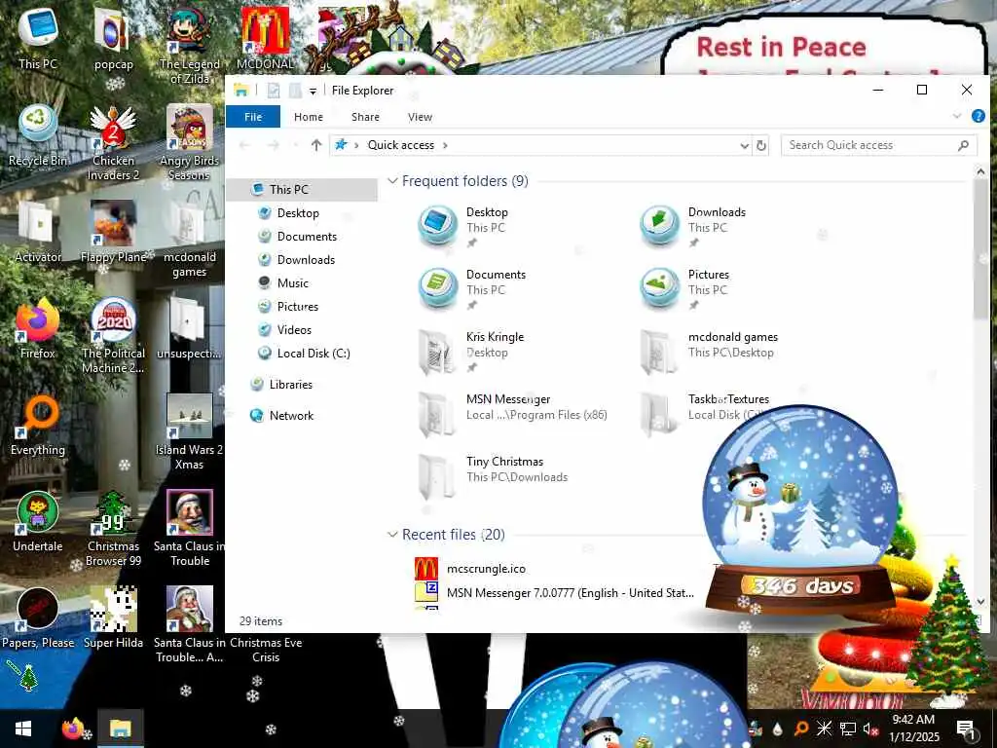Image resolution: width=997 pixels, height=748 pixels.
Task: Launch Chicken Invaders 2 shortcut
Action: [113, 142]
